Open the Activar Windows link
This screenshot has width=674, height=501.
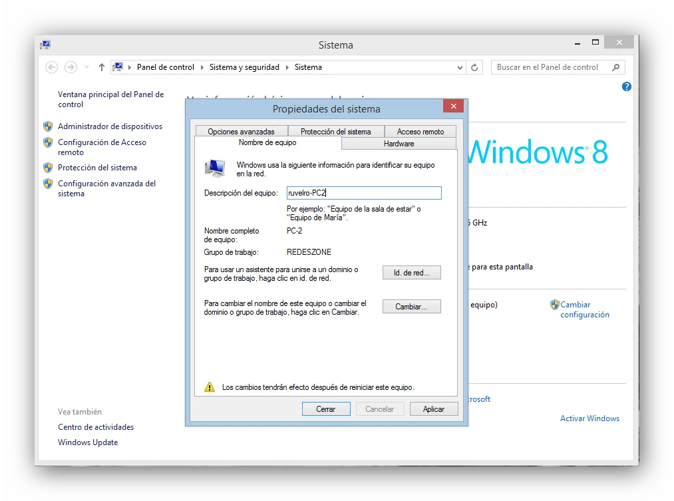[590, 418]
